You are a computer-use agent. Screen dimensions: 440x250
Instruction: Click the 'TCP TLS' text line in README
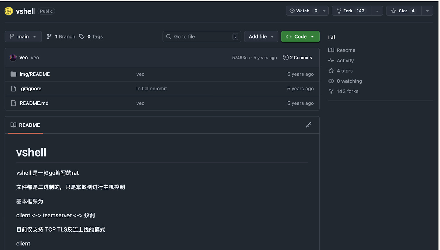coord(61,229)
